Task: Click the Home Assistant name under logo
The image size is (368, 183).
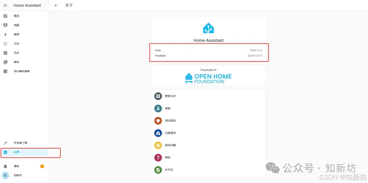Action: point(209,40)
